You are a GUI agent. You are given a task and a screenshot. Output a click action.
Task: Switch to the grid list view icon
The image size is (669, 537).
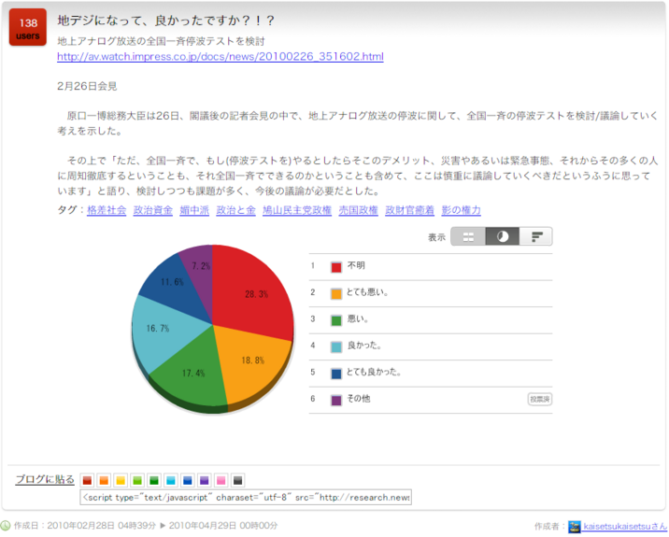468,236
